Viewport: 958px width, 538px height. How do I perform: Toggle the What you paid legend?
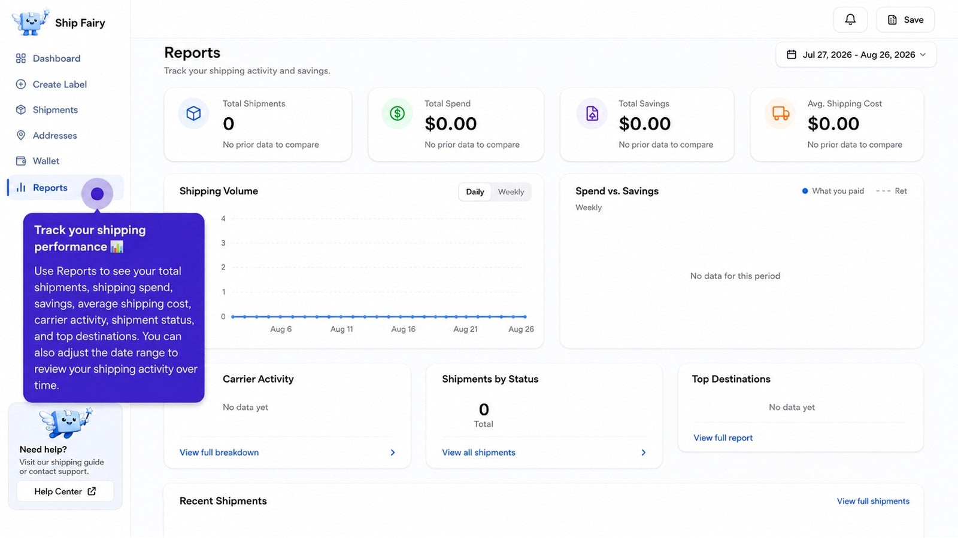click(x=833, y=191)
